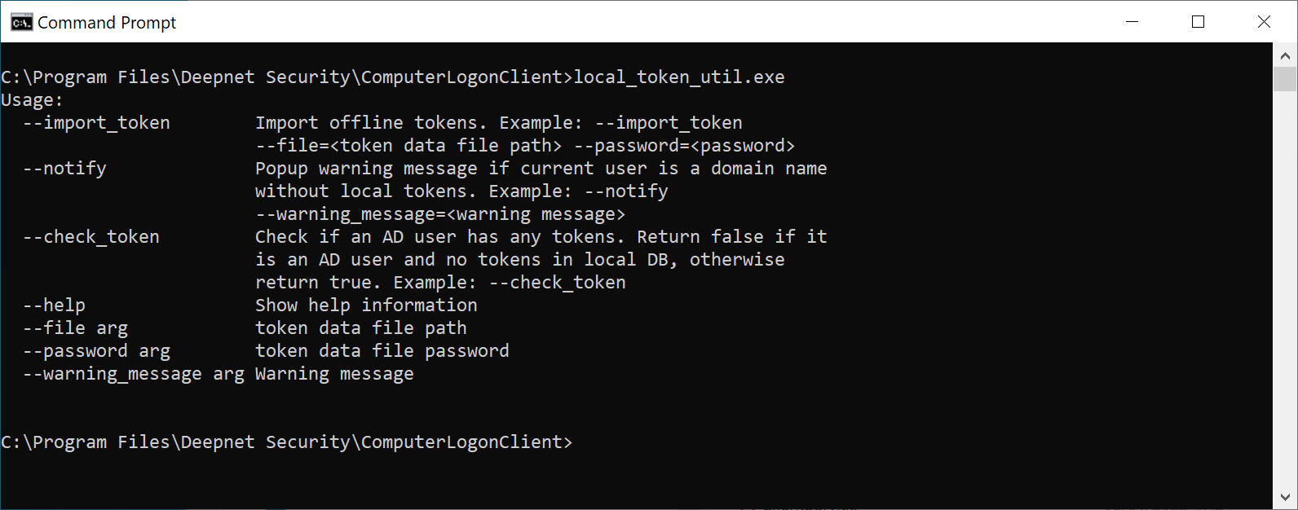
Task: Click the Command Prompt title text
Action: pyautogui.click(x=107, y=23)
